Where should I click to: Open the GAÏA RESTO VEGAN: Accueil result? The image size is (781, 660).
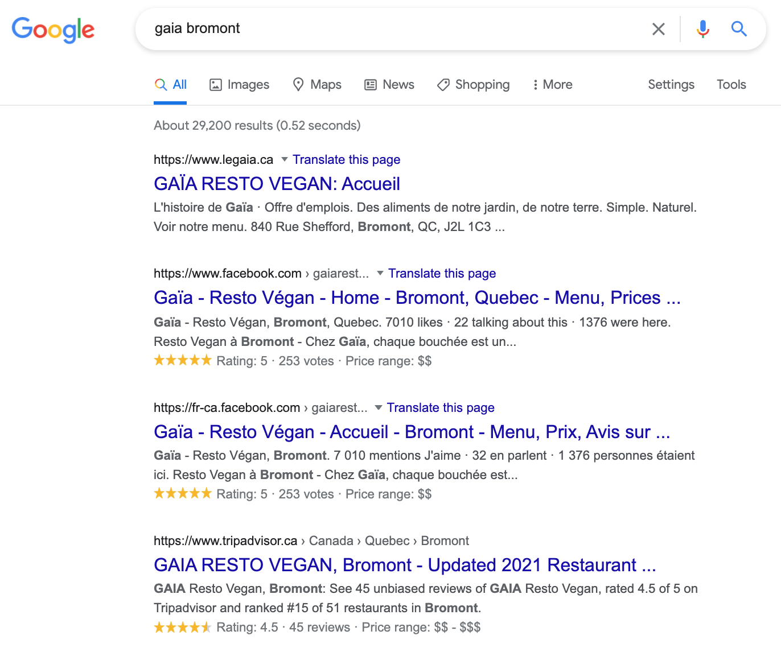point(277,183)
